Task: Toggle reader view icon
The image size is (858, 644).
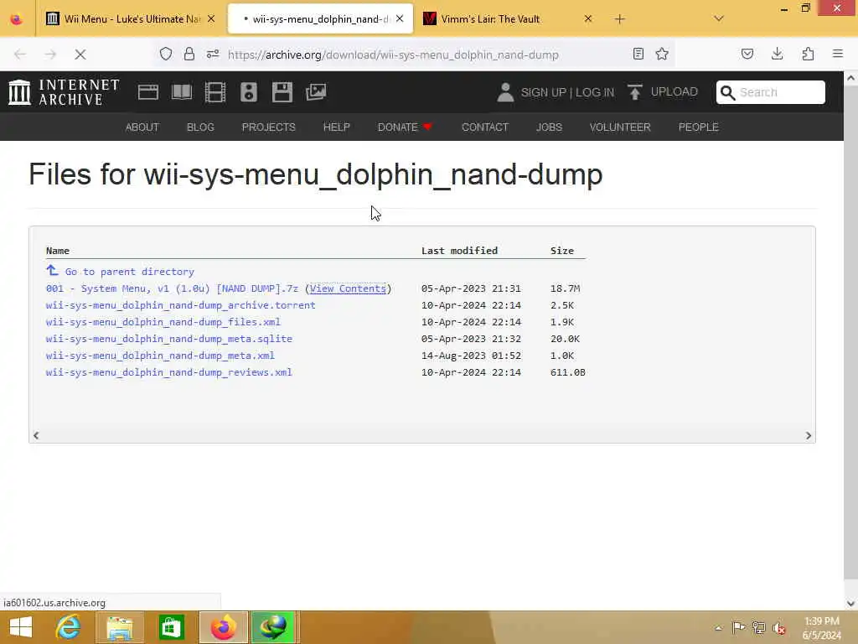Action: (638, 54)
